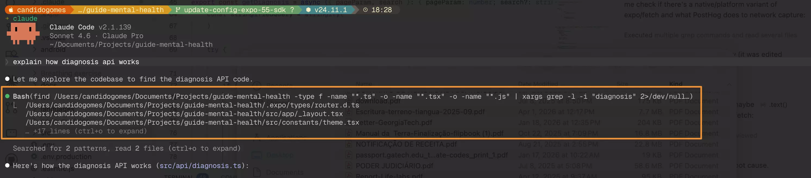
Task: Select passport.gatech.edu_t...ate-codes_print_1.pdf in Finder
Action: point(432,155)
